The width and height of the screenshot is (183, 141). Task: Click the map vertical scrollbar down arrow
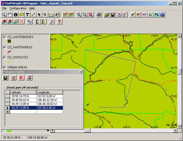179,126
